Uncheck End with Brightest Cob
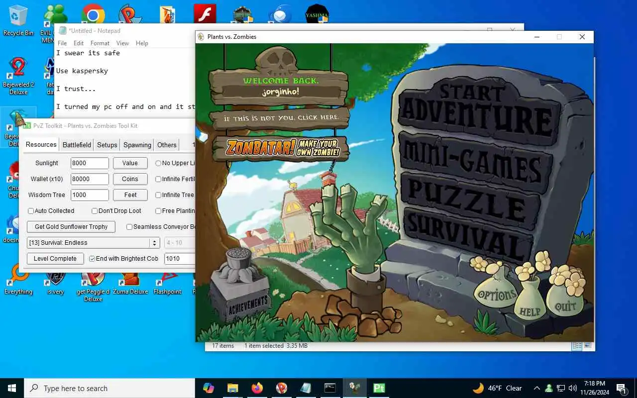637x398 pixels. pyautogui.click(x=92, y=259)
